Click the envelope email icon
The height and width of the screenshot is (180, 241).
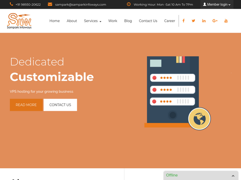click(50, 4)
